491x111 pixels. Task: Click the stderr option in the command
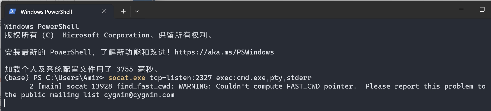(299, 78)
